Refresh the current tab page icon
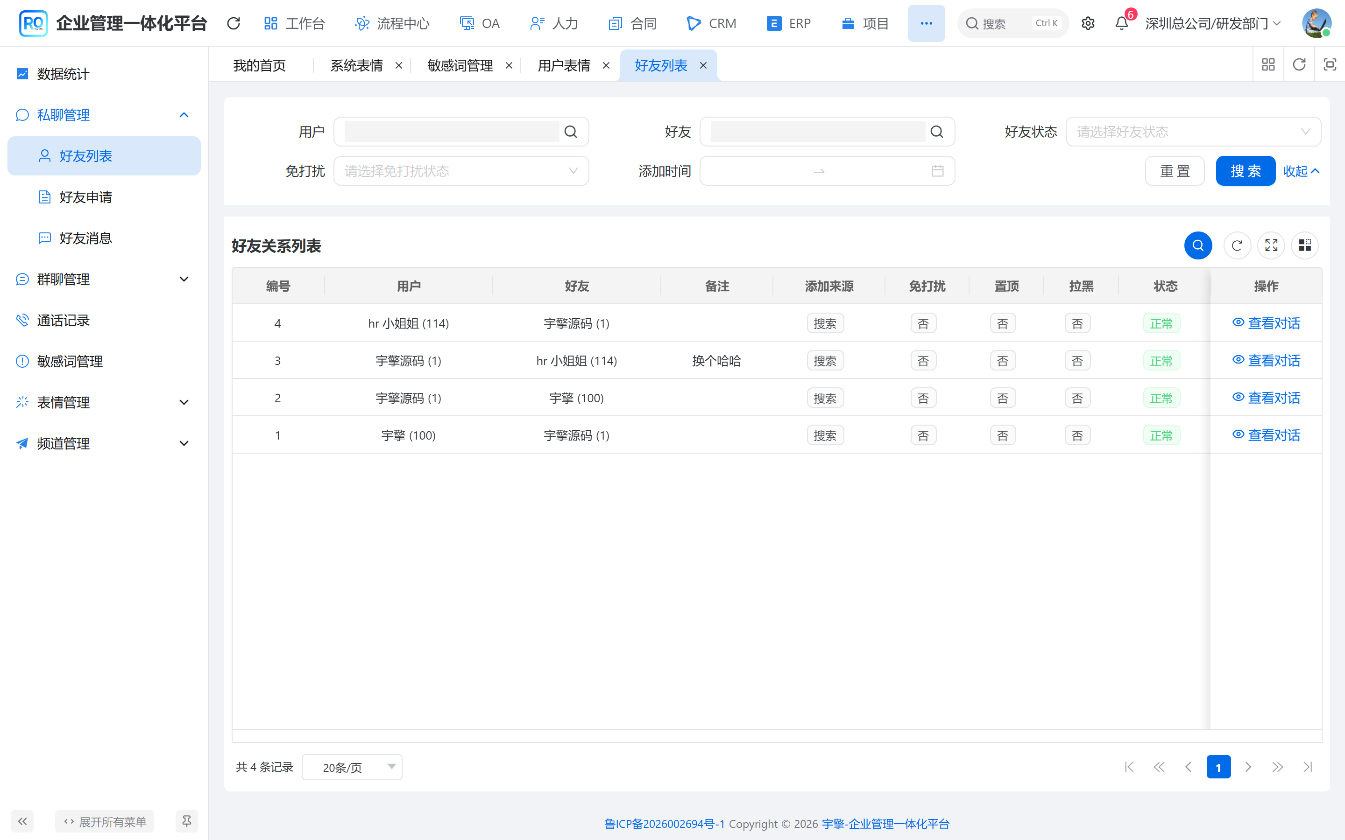The height and width of the screenshot is (840, 1345). [x=1299, y=65]
